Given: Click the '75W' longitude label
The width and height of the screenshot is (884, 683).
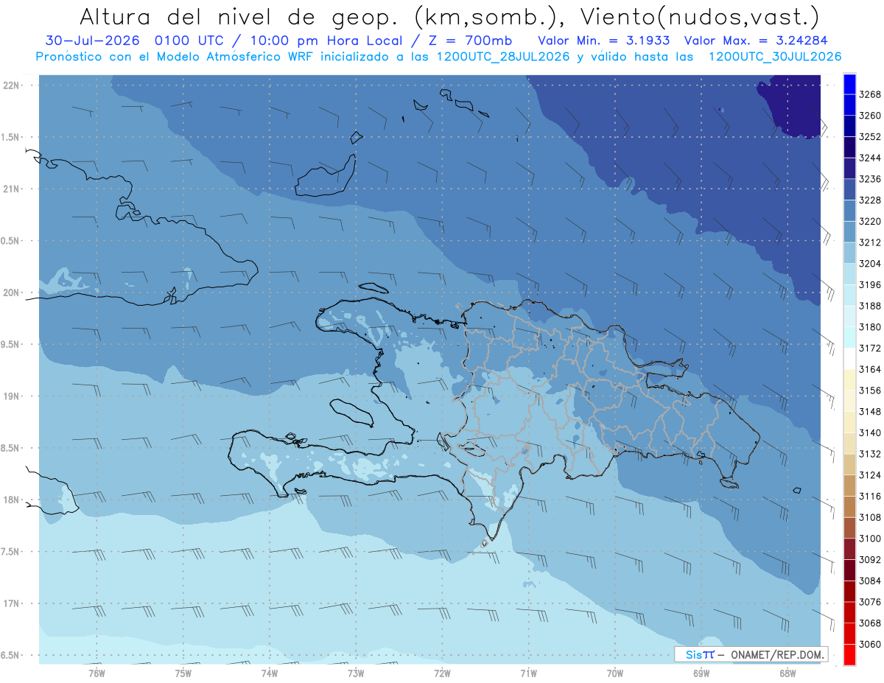Looking at the screenshot, I should tap(183, 673).
